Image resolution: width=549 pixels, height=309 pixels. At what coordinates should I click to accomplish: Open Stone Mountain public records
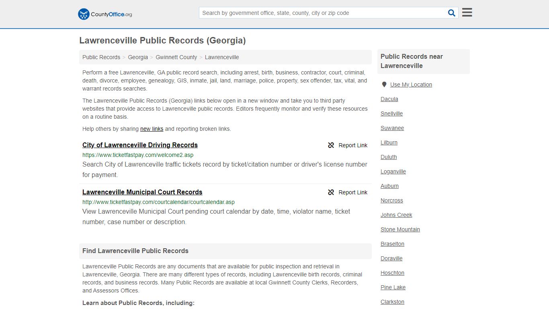tap(400, 229)
